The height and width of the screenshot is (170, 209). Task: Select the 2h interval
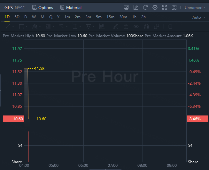[143, 17]
